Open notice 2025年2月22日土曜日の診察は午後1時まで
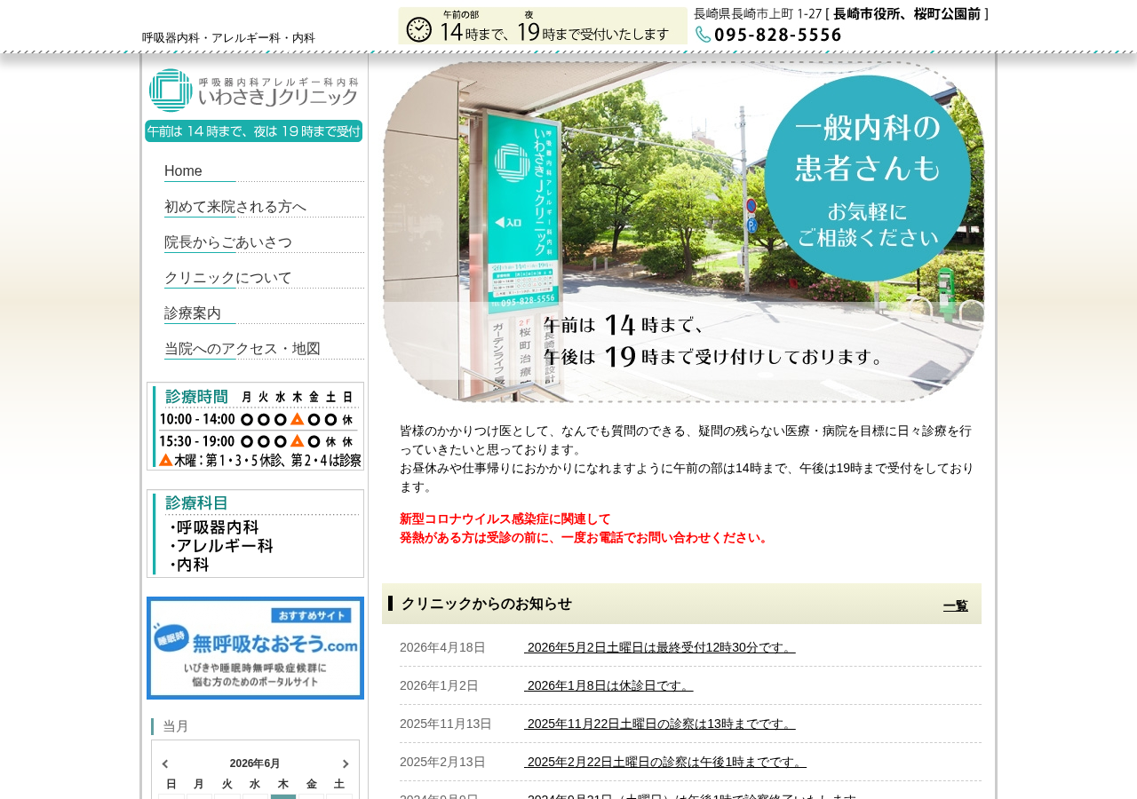Viewport: 1137px width, 799px height. [x=665, y=762]
